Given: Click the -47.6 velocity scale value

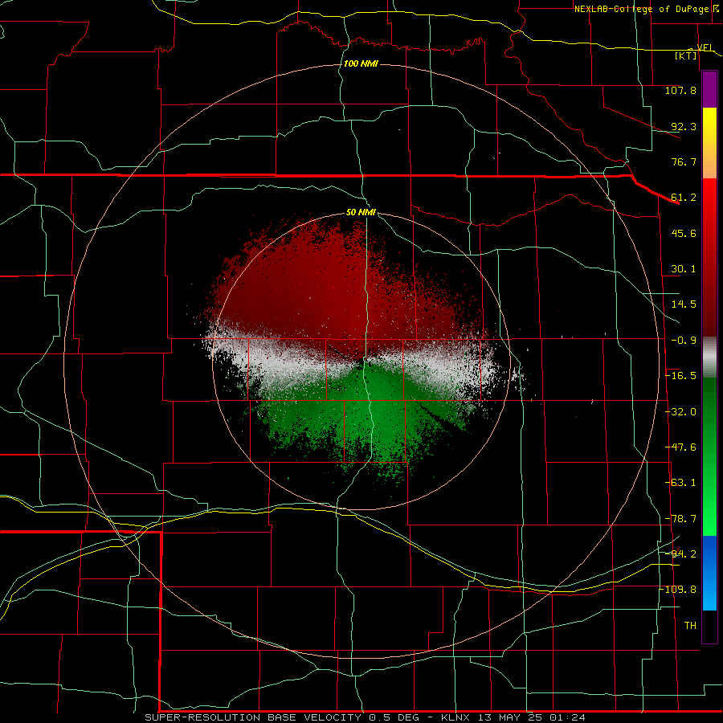Looking at the screenshot, I should 680,447.
